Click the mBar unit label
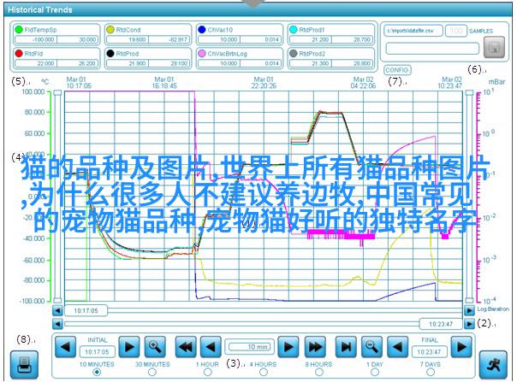This screenshot has width=517, height=382. [496, 82]
